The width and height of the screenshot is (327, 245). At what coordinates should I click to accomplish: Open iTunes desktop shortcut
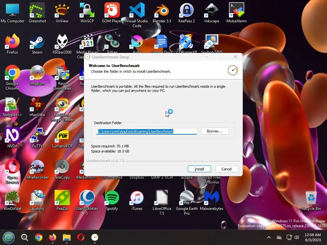pyautogui.click(x=137, y=200)
